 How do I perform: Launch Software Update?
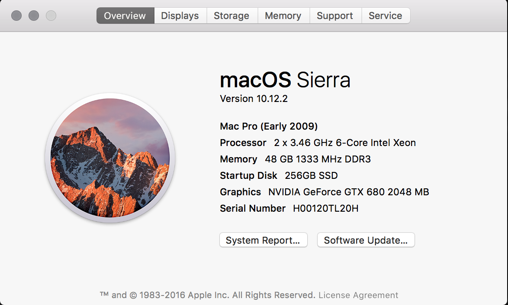(x=366, y=240)
